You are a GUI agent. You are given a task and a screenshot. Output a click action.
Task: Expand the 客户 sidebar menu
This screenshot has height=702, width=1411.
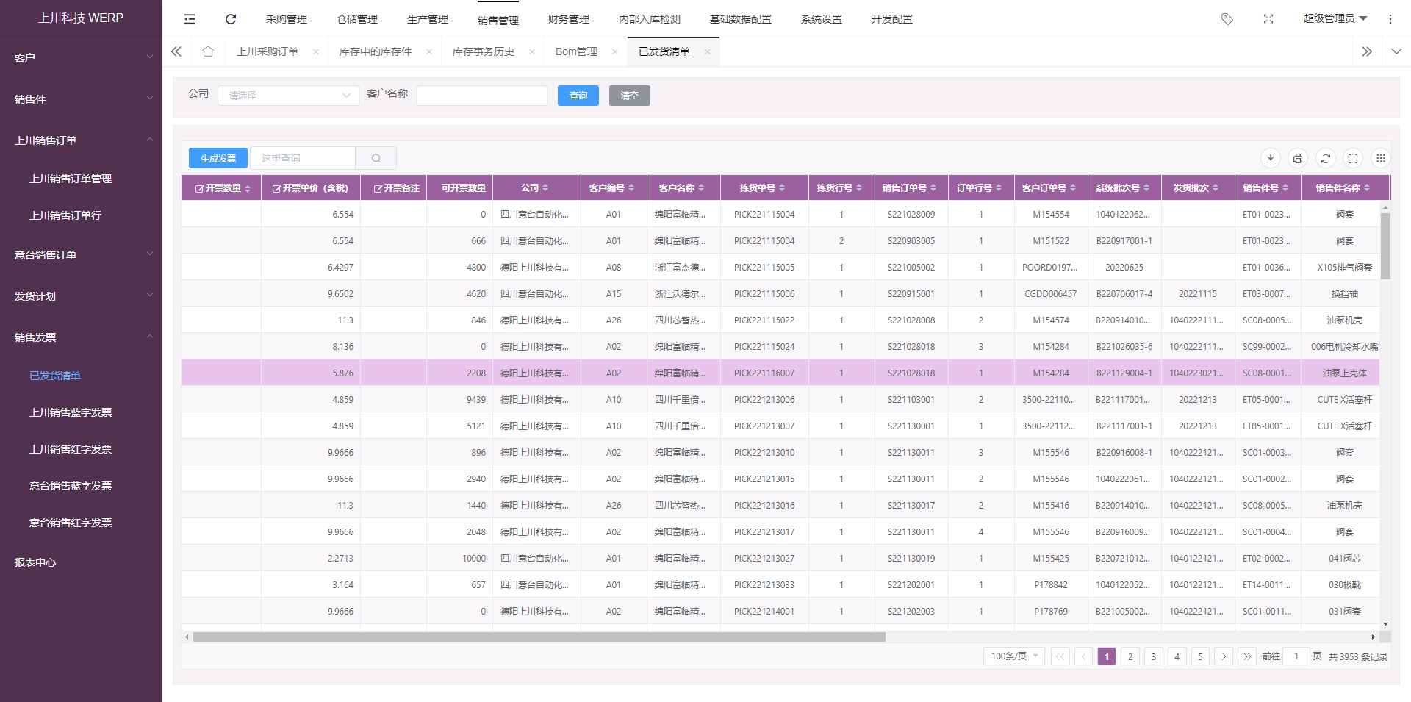(81, 57)
